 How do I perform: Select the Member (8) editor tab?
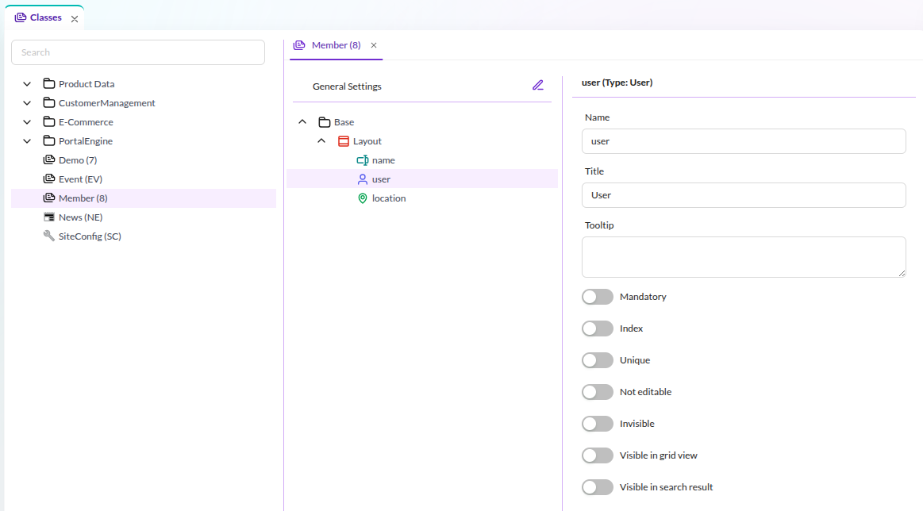(337, 45)
